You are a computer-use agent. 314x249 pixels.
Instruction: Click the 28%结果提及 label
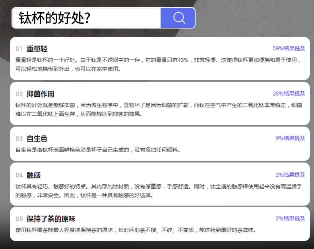point(289,94)
